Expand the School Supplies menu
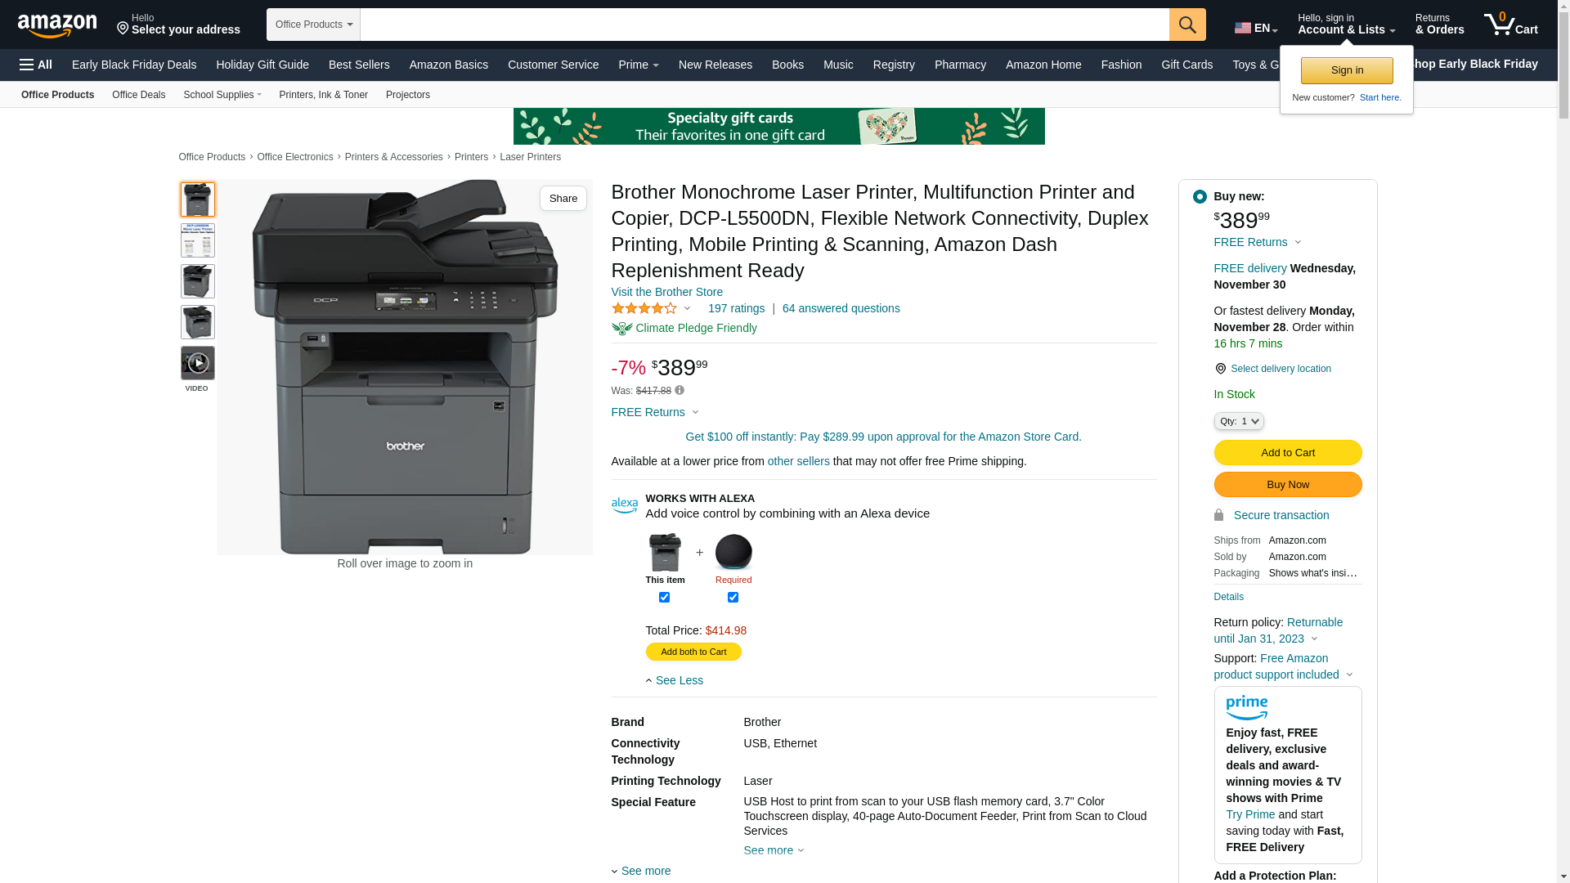1570x883 pixels. point(222,95)
